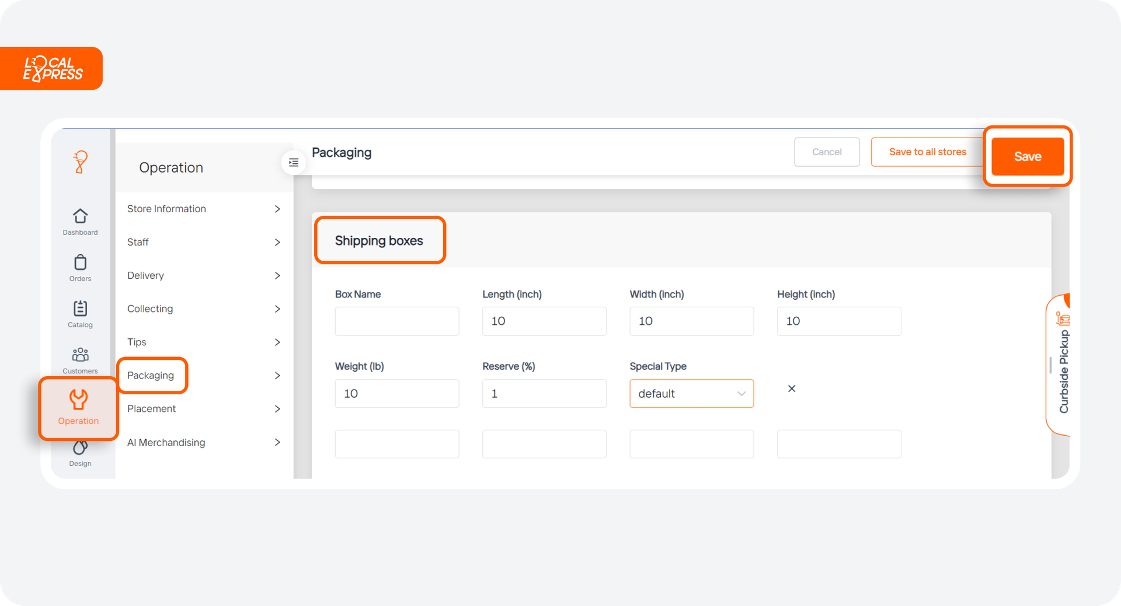Click the Save button

click(1028, 156)
